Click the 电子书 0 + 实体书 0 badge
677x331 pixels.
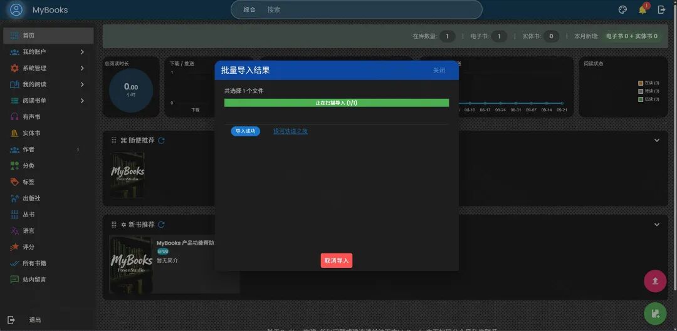632,36
